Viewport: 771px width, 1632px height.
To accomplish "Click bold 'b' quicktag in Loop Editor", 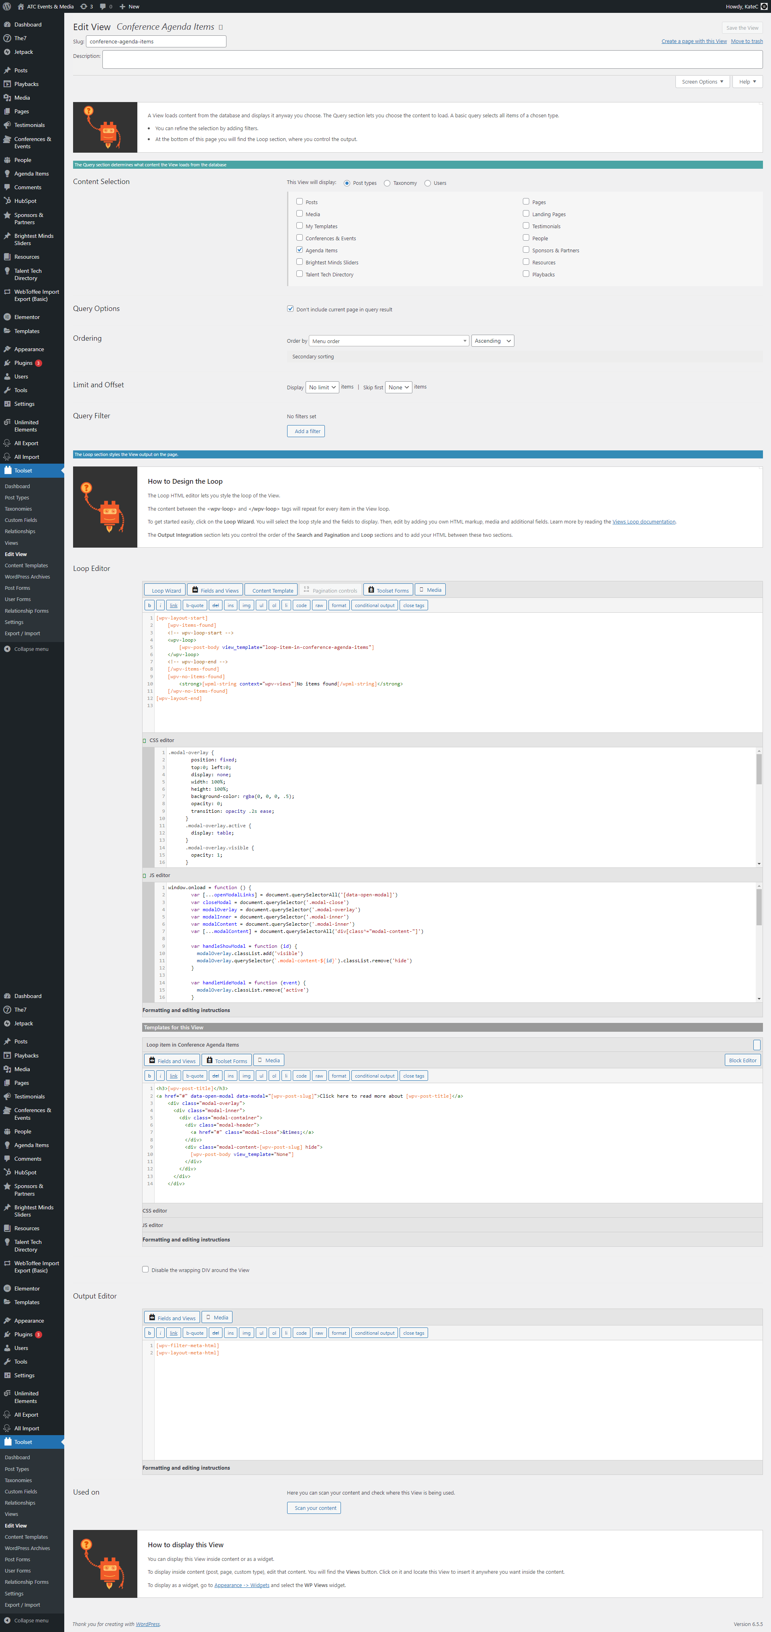I will click(149, 605).
